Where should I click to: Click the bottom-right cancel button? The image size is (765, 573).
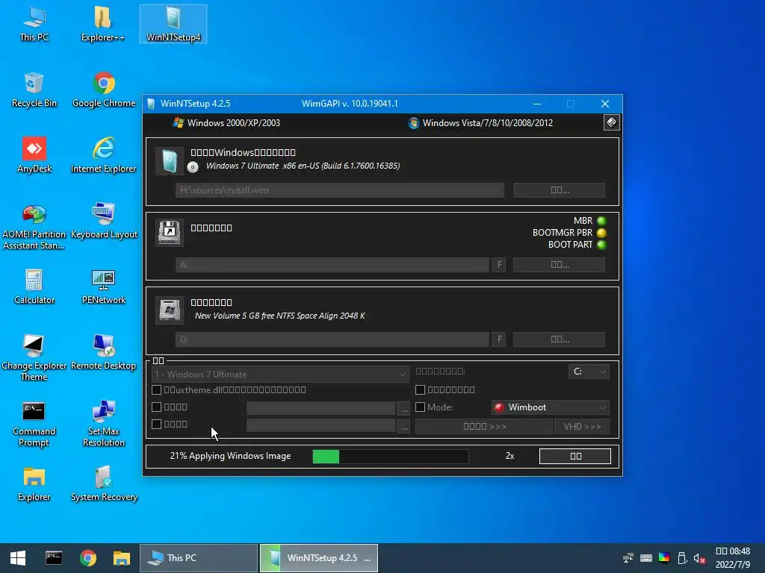tap(575, 456)
